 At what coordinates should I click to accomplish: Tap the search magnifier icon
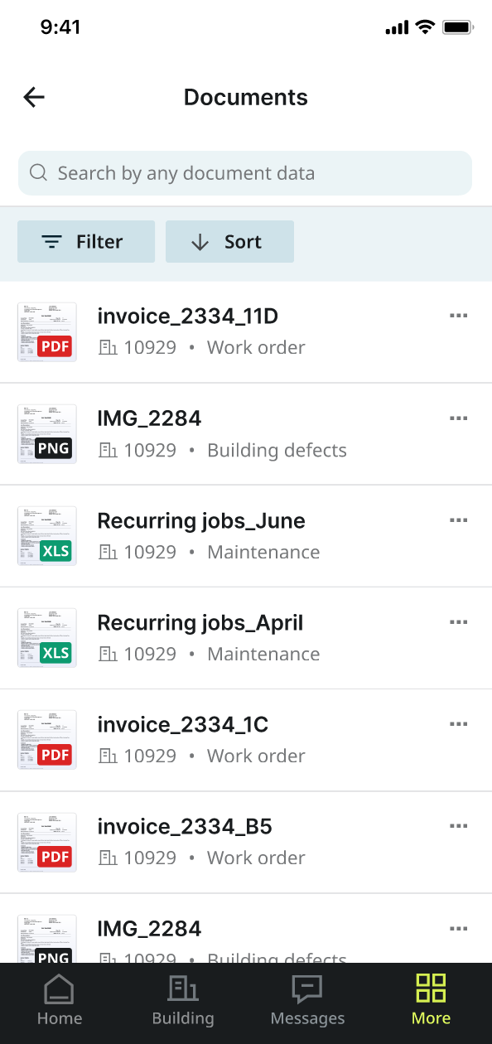pyautogui.click(x=38, y=173)
